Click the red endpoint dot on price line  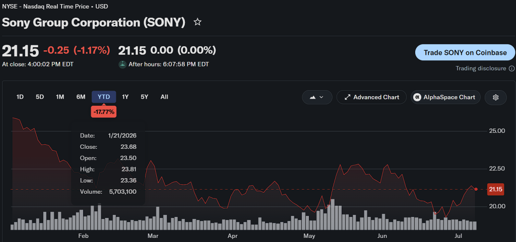click(x=476, y=189)
